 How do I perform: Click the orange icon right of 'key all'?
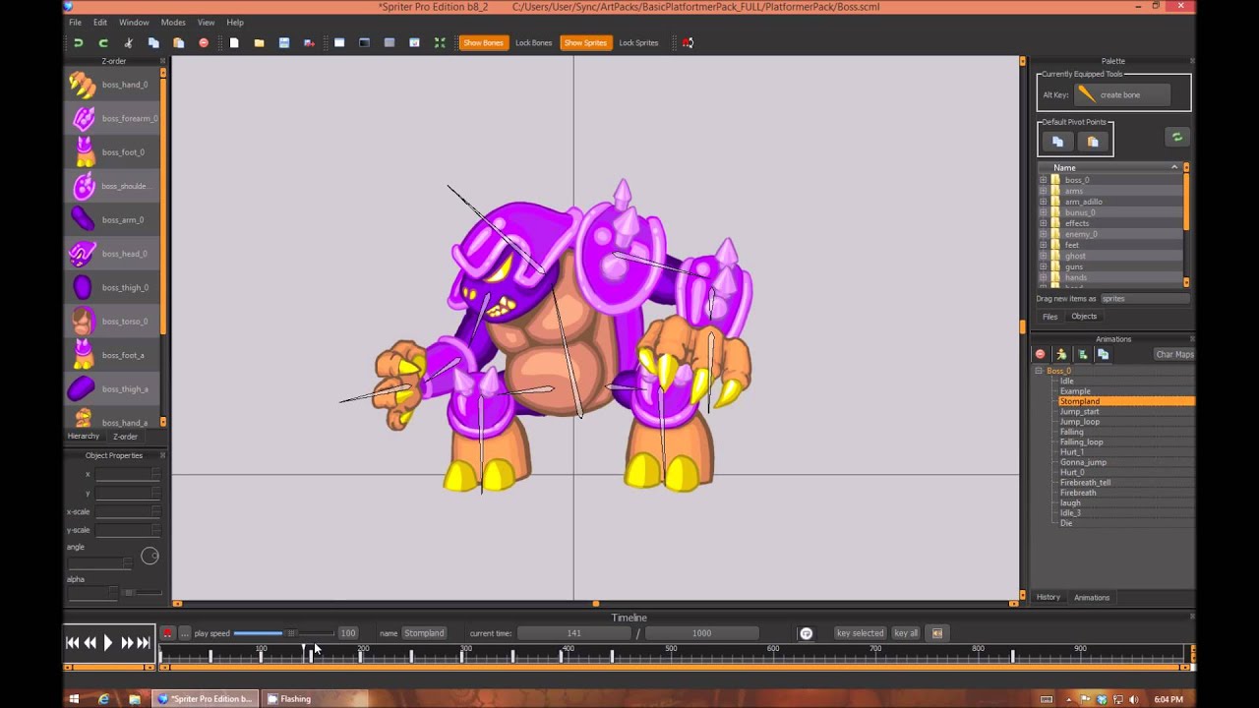(x=937, y=633)
